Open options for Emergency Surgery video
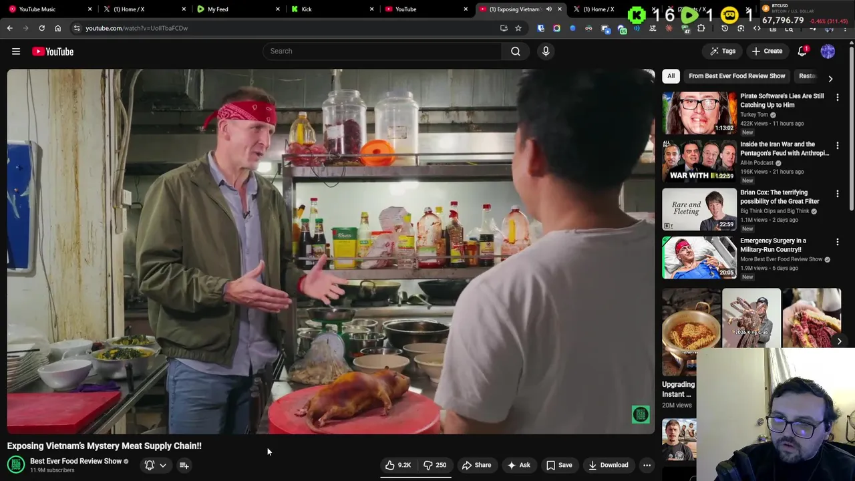Screen dimensions: 855x481 point(837,242)
